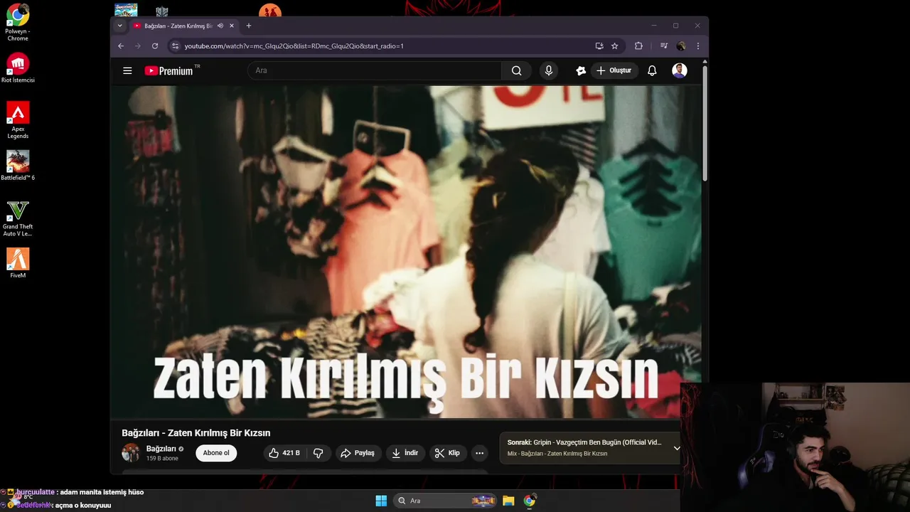The height and width of the screenshot is (512, 910).
Task: Open the Grand Theft Auto V desktop shortcut
Action: point(18,218)
